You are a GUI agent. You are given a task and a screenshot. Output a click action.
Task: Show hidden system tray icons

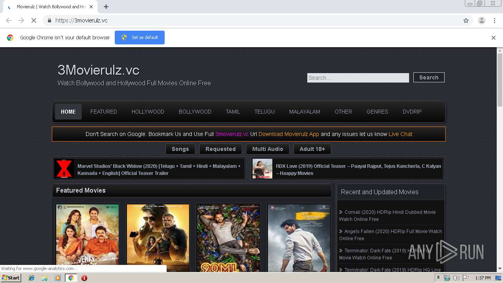[438, 278]
